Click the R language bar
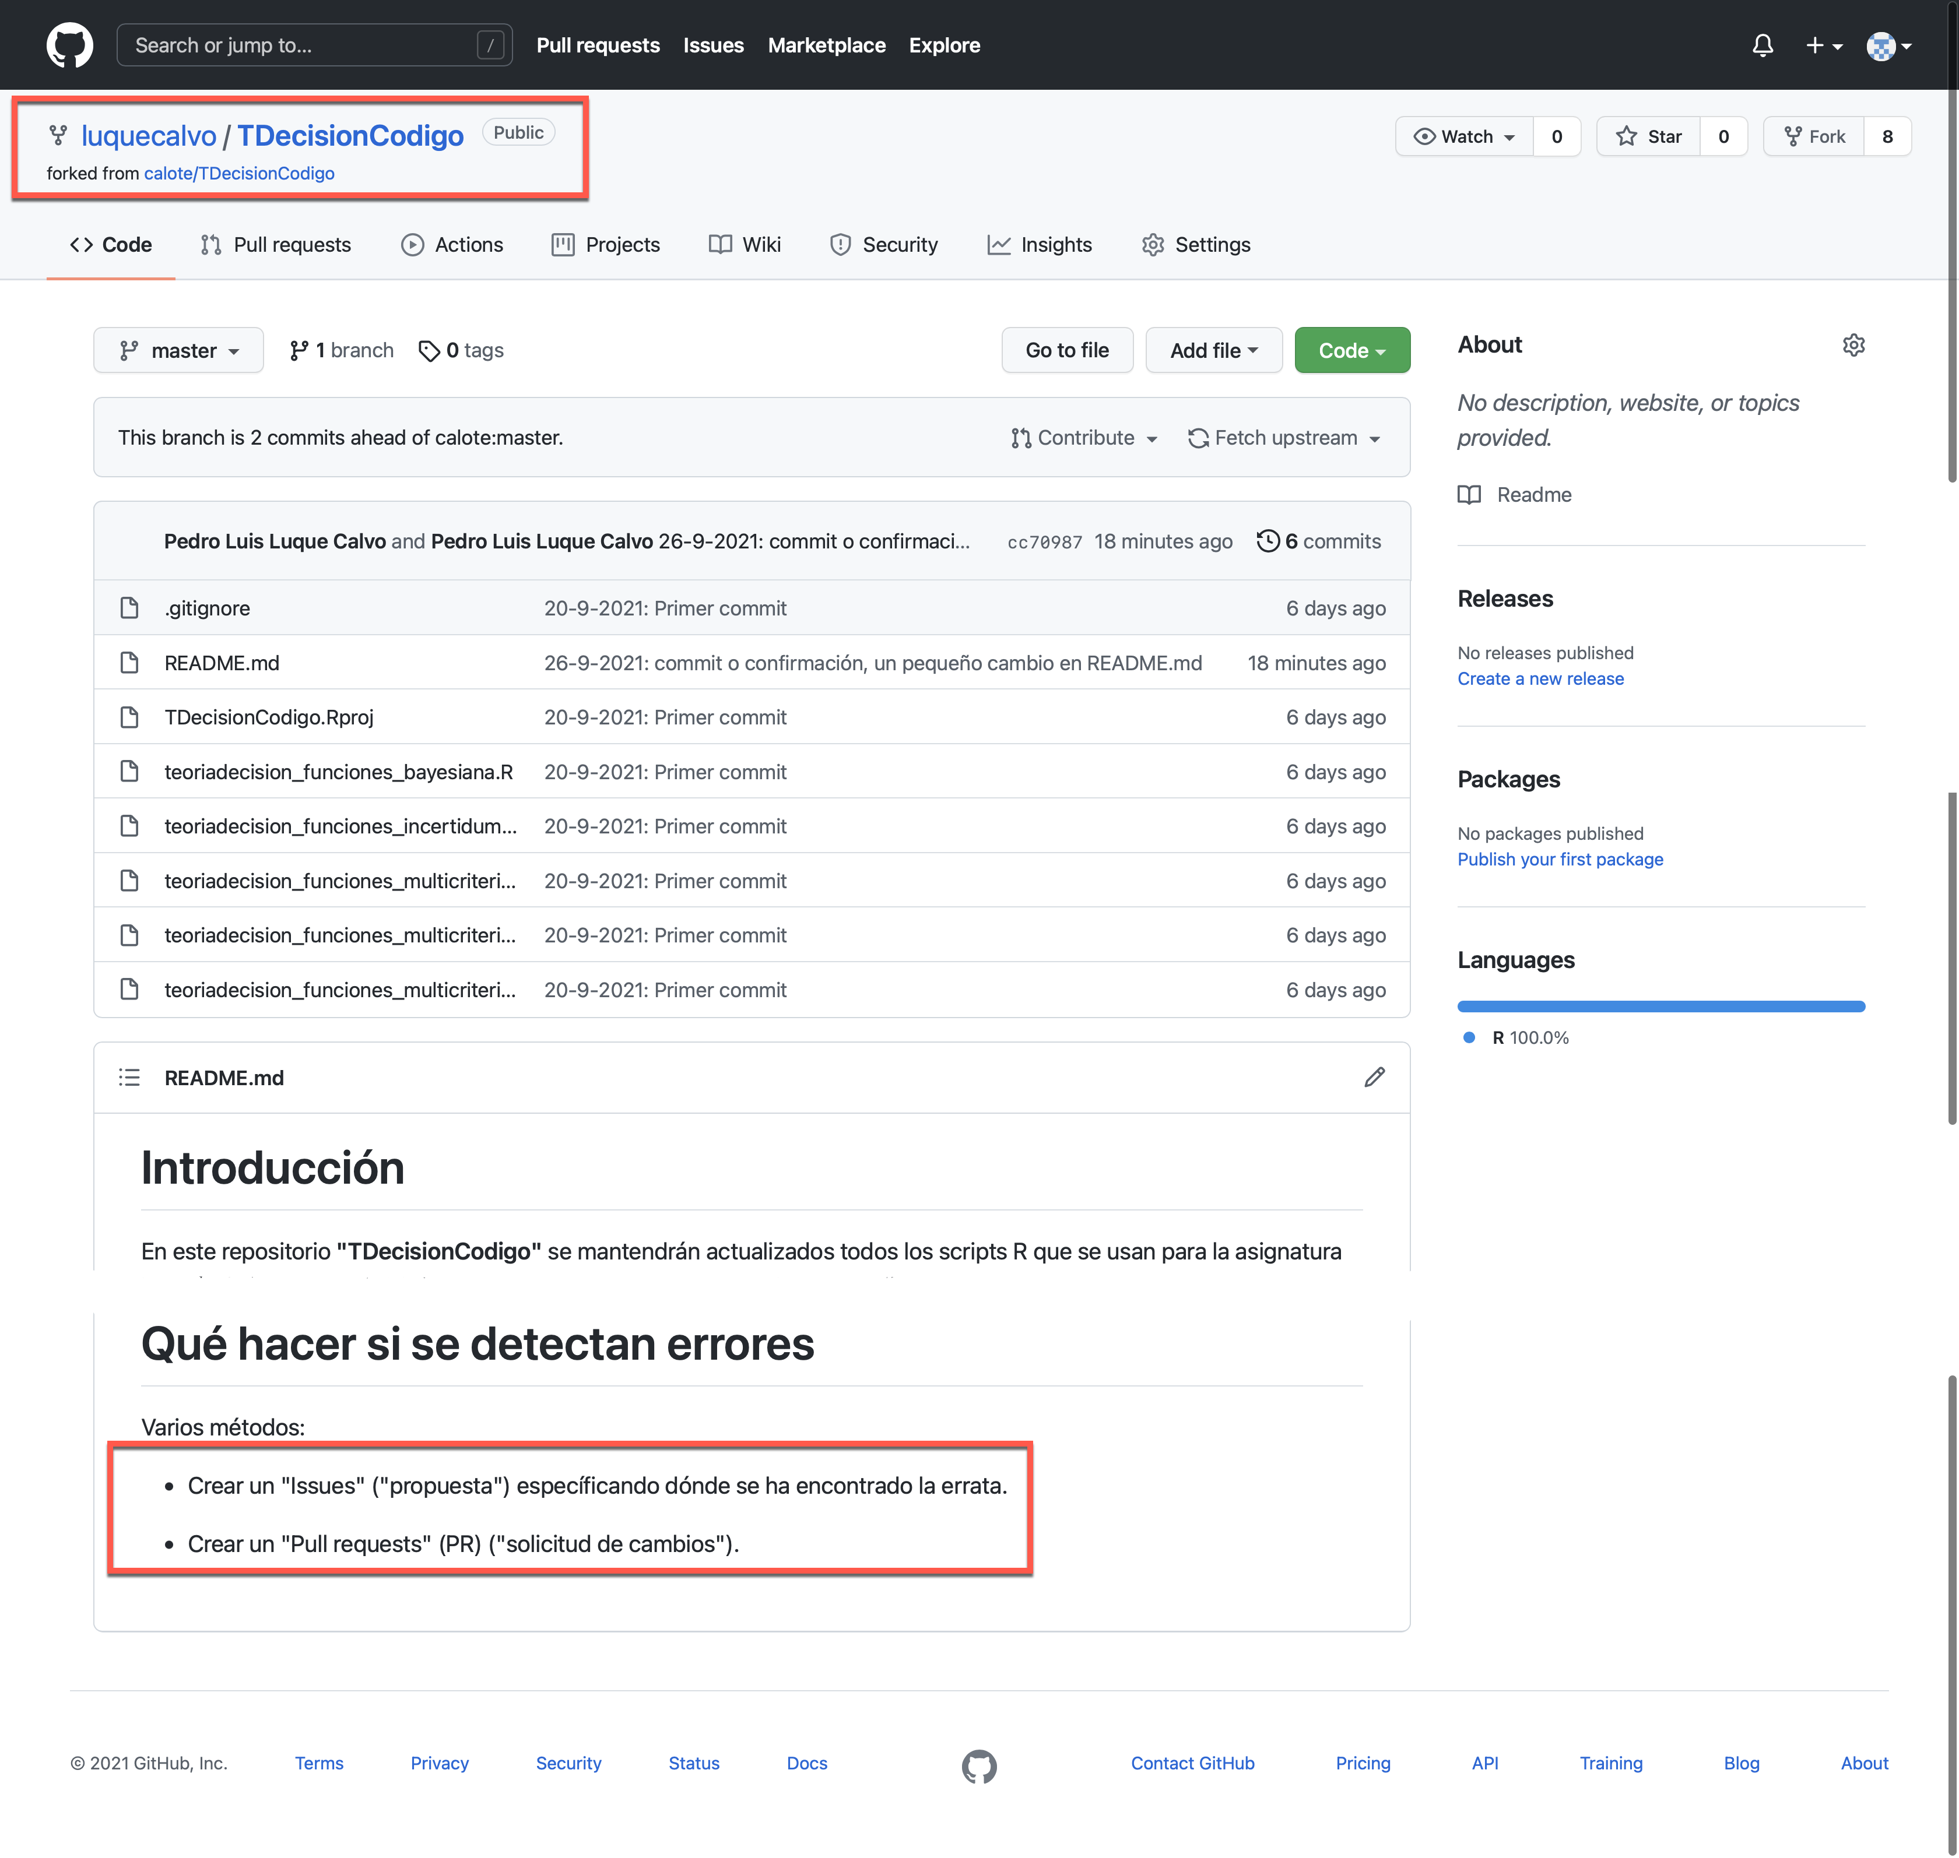This screenshot has height=1858, width=1959. [x=1662, y=1007]
